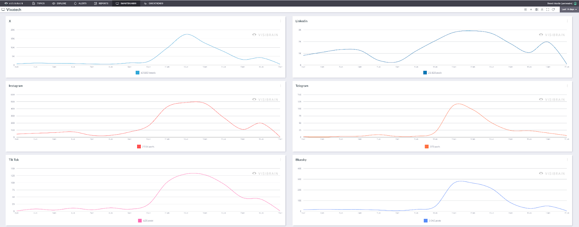Open the smartboard filter settings icon
The image size is (579, 227).
525,9
